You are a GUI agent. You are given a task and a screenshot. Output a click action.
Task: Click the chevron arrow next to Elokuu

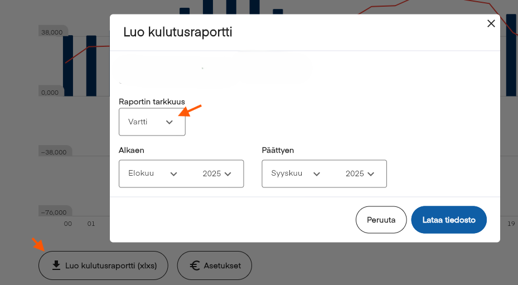(x=173, y=174)
